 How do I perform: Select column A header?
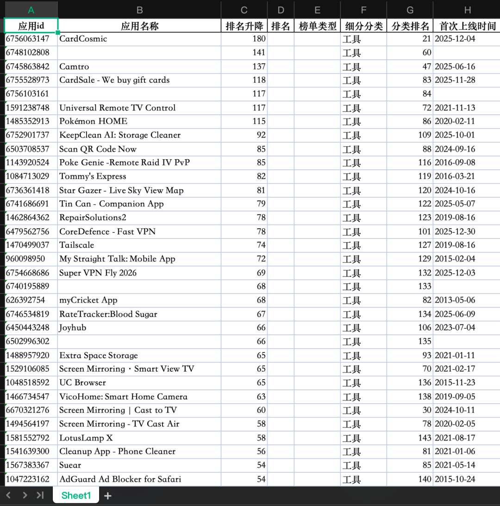point(31,10)
